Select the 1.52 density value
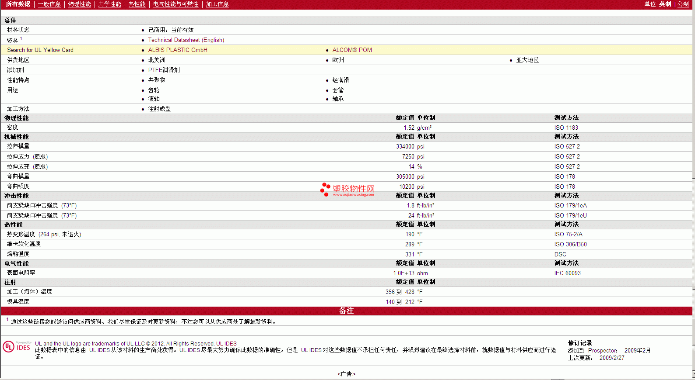Screen dimensions: 695x380 (409, 128)
